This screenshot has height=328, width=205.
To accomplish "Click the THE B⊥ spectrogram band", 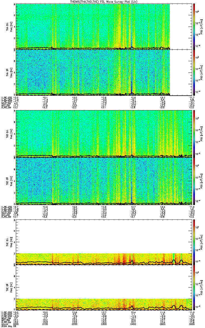I will click(x=104, y=259).
